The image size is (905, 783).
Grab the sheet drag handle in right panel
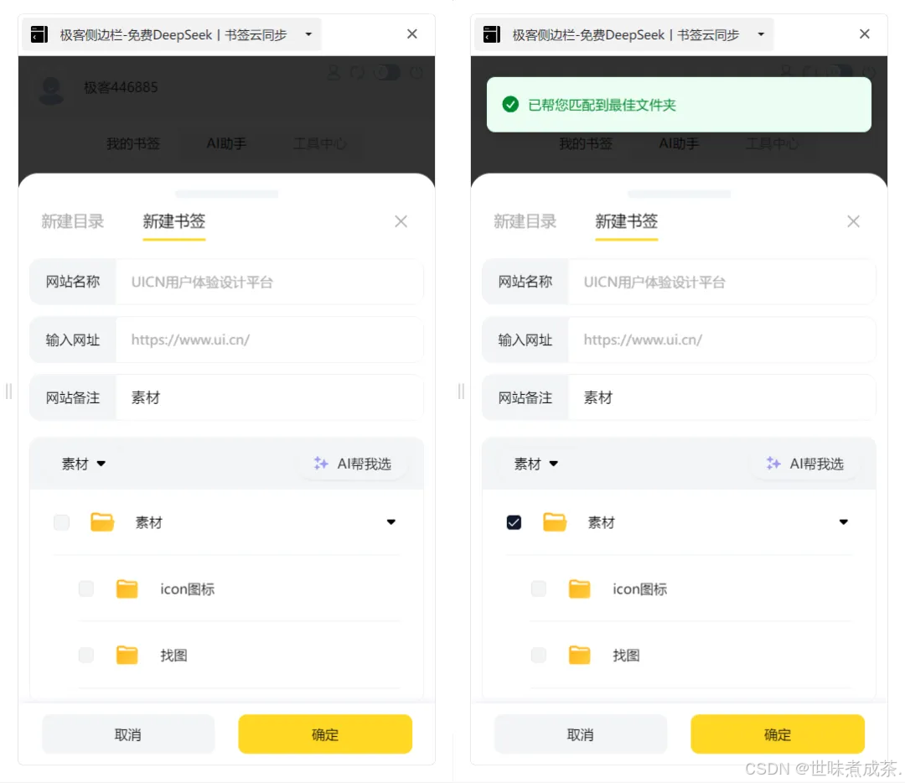tap(680, 194)
